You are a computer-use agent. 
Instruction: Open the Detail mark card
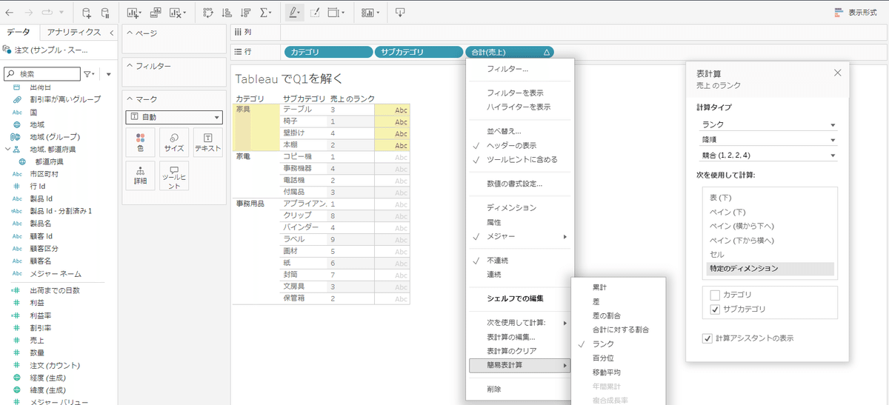(x=140, y=175)
